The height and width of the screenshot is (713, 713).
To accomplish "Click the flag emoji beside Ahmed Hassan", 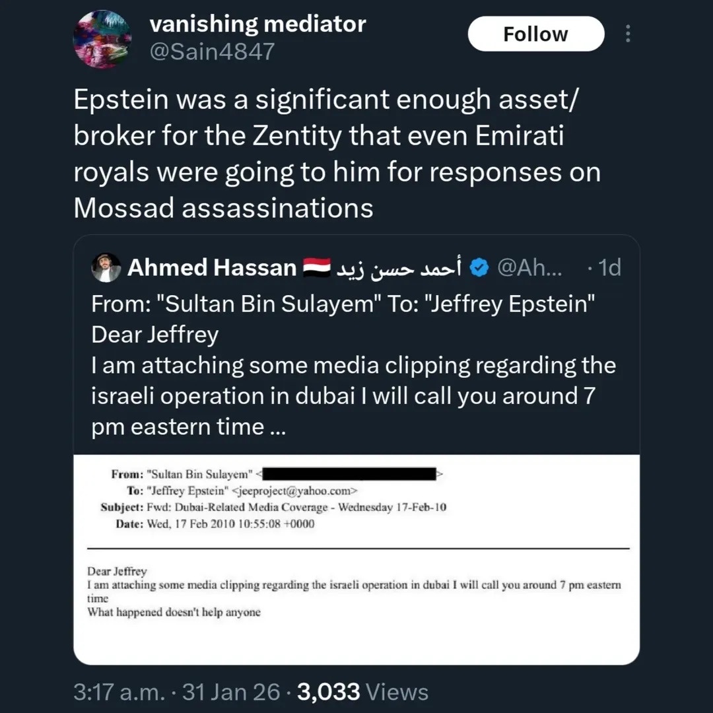I will (x=315, y=268).
